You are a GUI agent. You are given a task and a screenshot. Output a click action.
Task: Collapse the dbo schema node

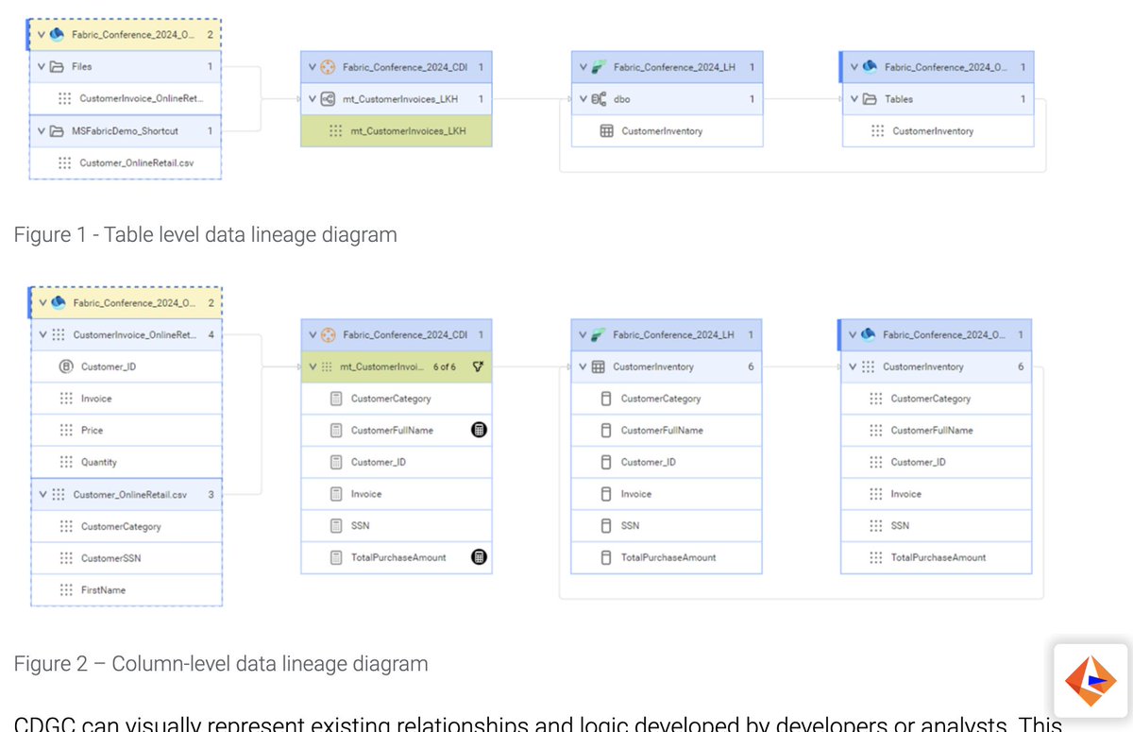coord(583,99)
